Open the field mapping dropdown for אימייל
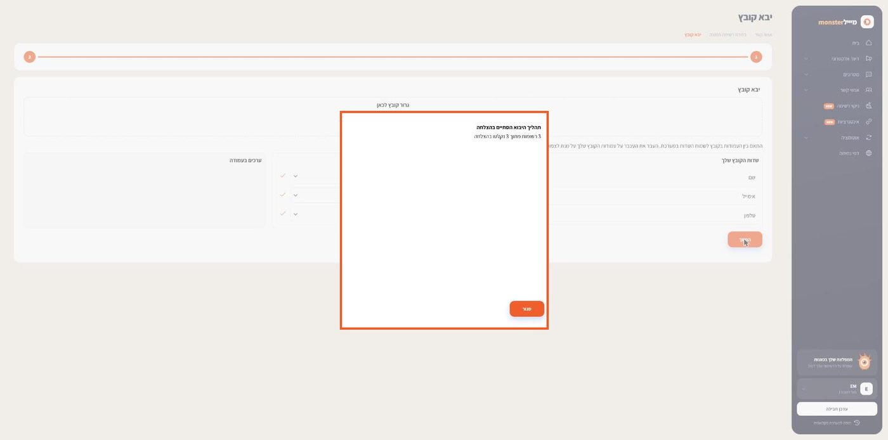Image resolution: width=888 pixels, height=440 pixels. [296, 195]
